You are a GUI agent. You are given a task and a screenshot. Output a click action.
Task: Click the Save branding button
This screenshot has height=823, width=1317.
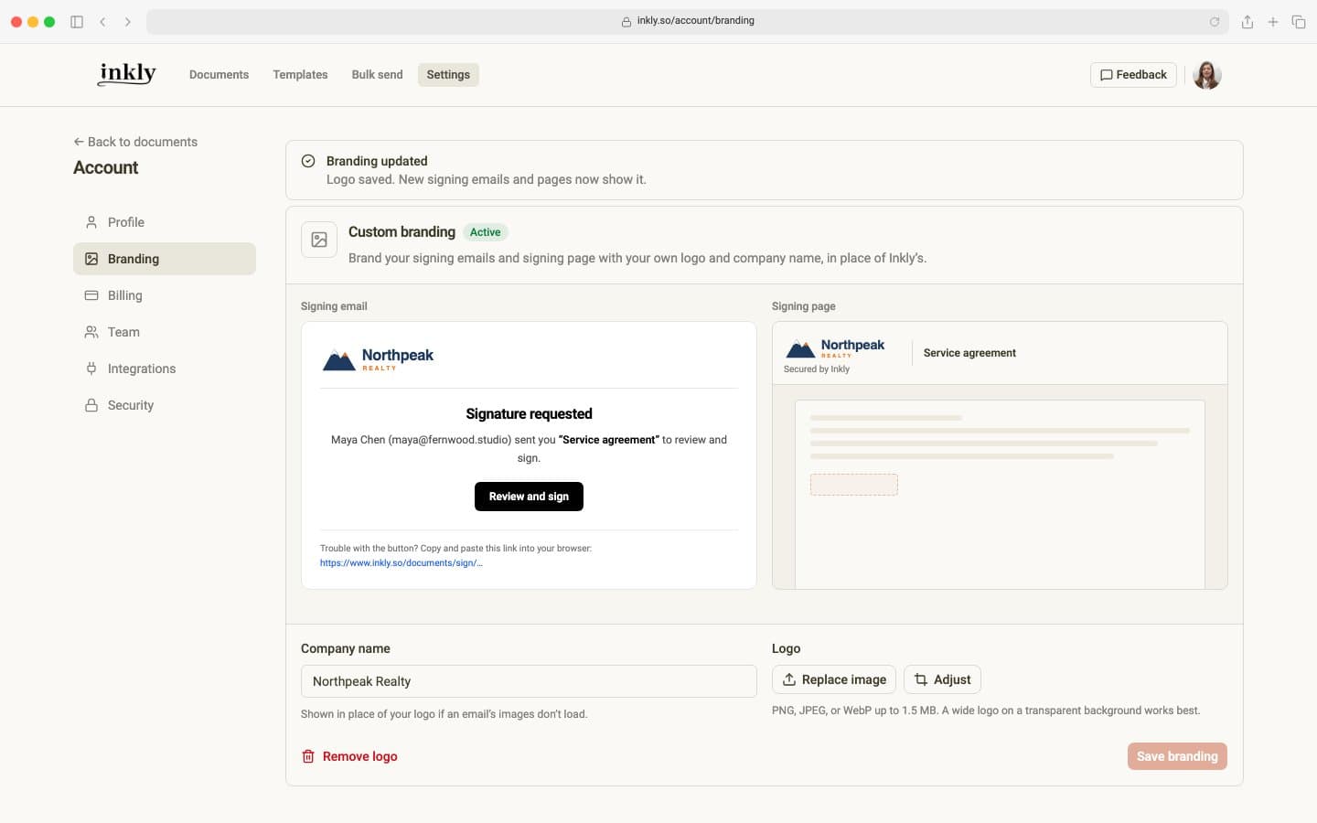coord(1177,756)
